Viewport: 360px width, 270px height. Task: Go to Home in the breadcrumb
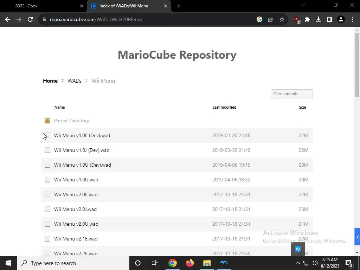50,81
